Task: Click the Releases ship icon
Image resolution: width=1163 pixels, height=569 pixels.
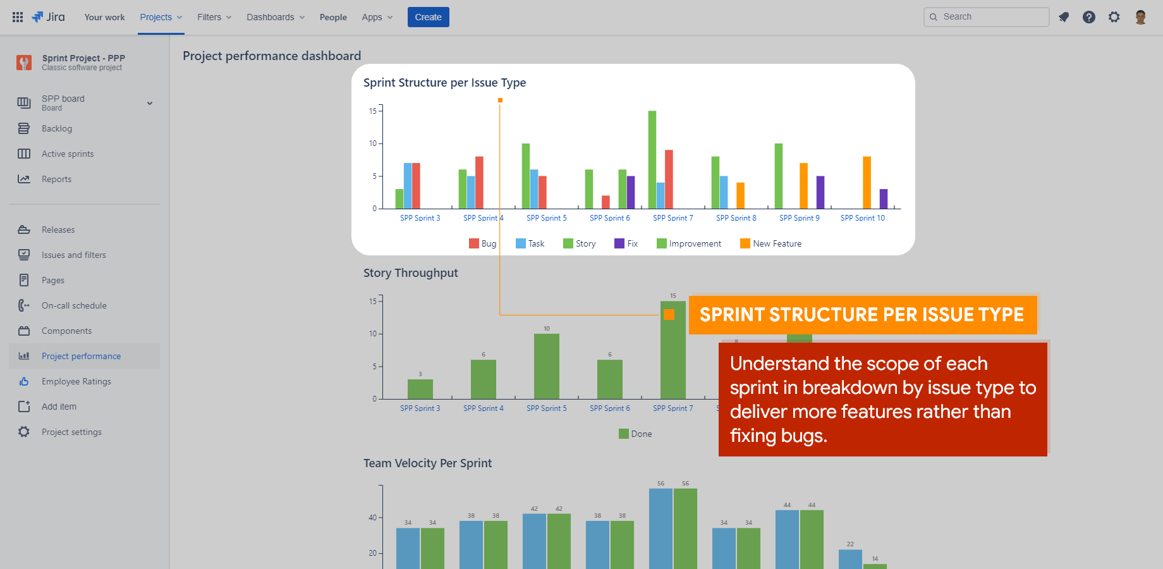Action: [x=24, y=229]
